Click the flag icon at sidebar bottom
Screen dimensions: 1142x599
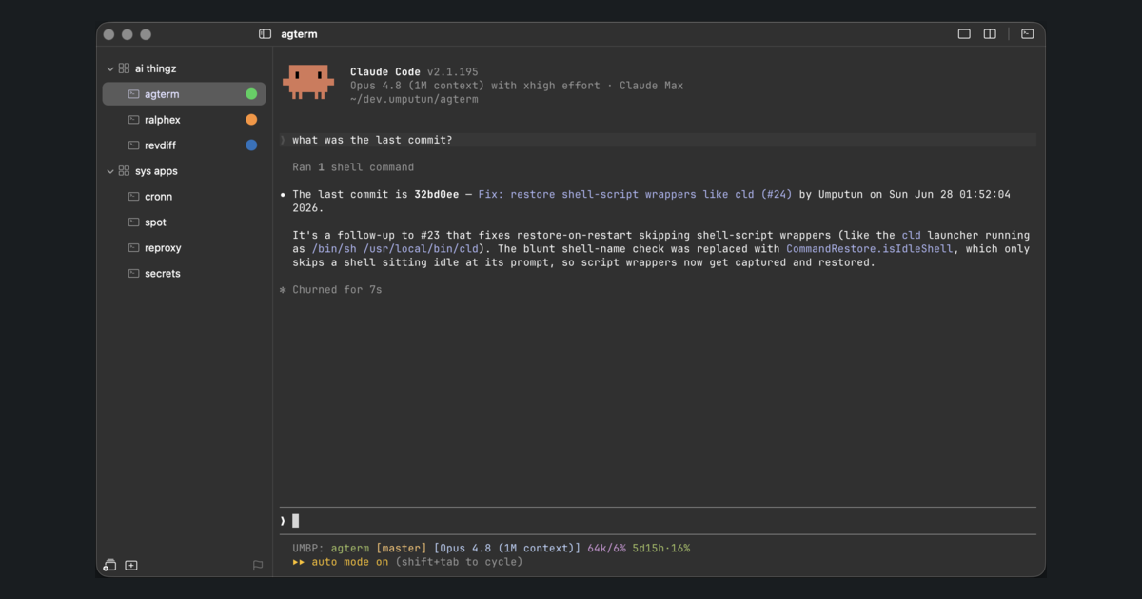coord(258,565)
